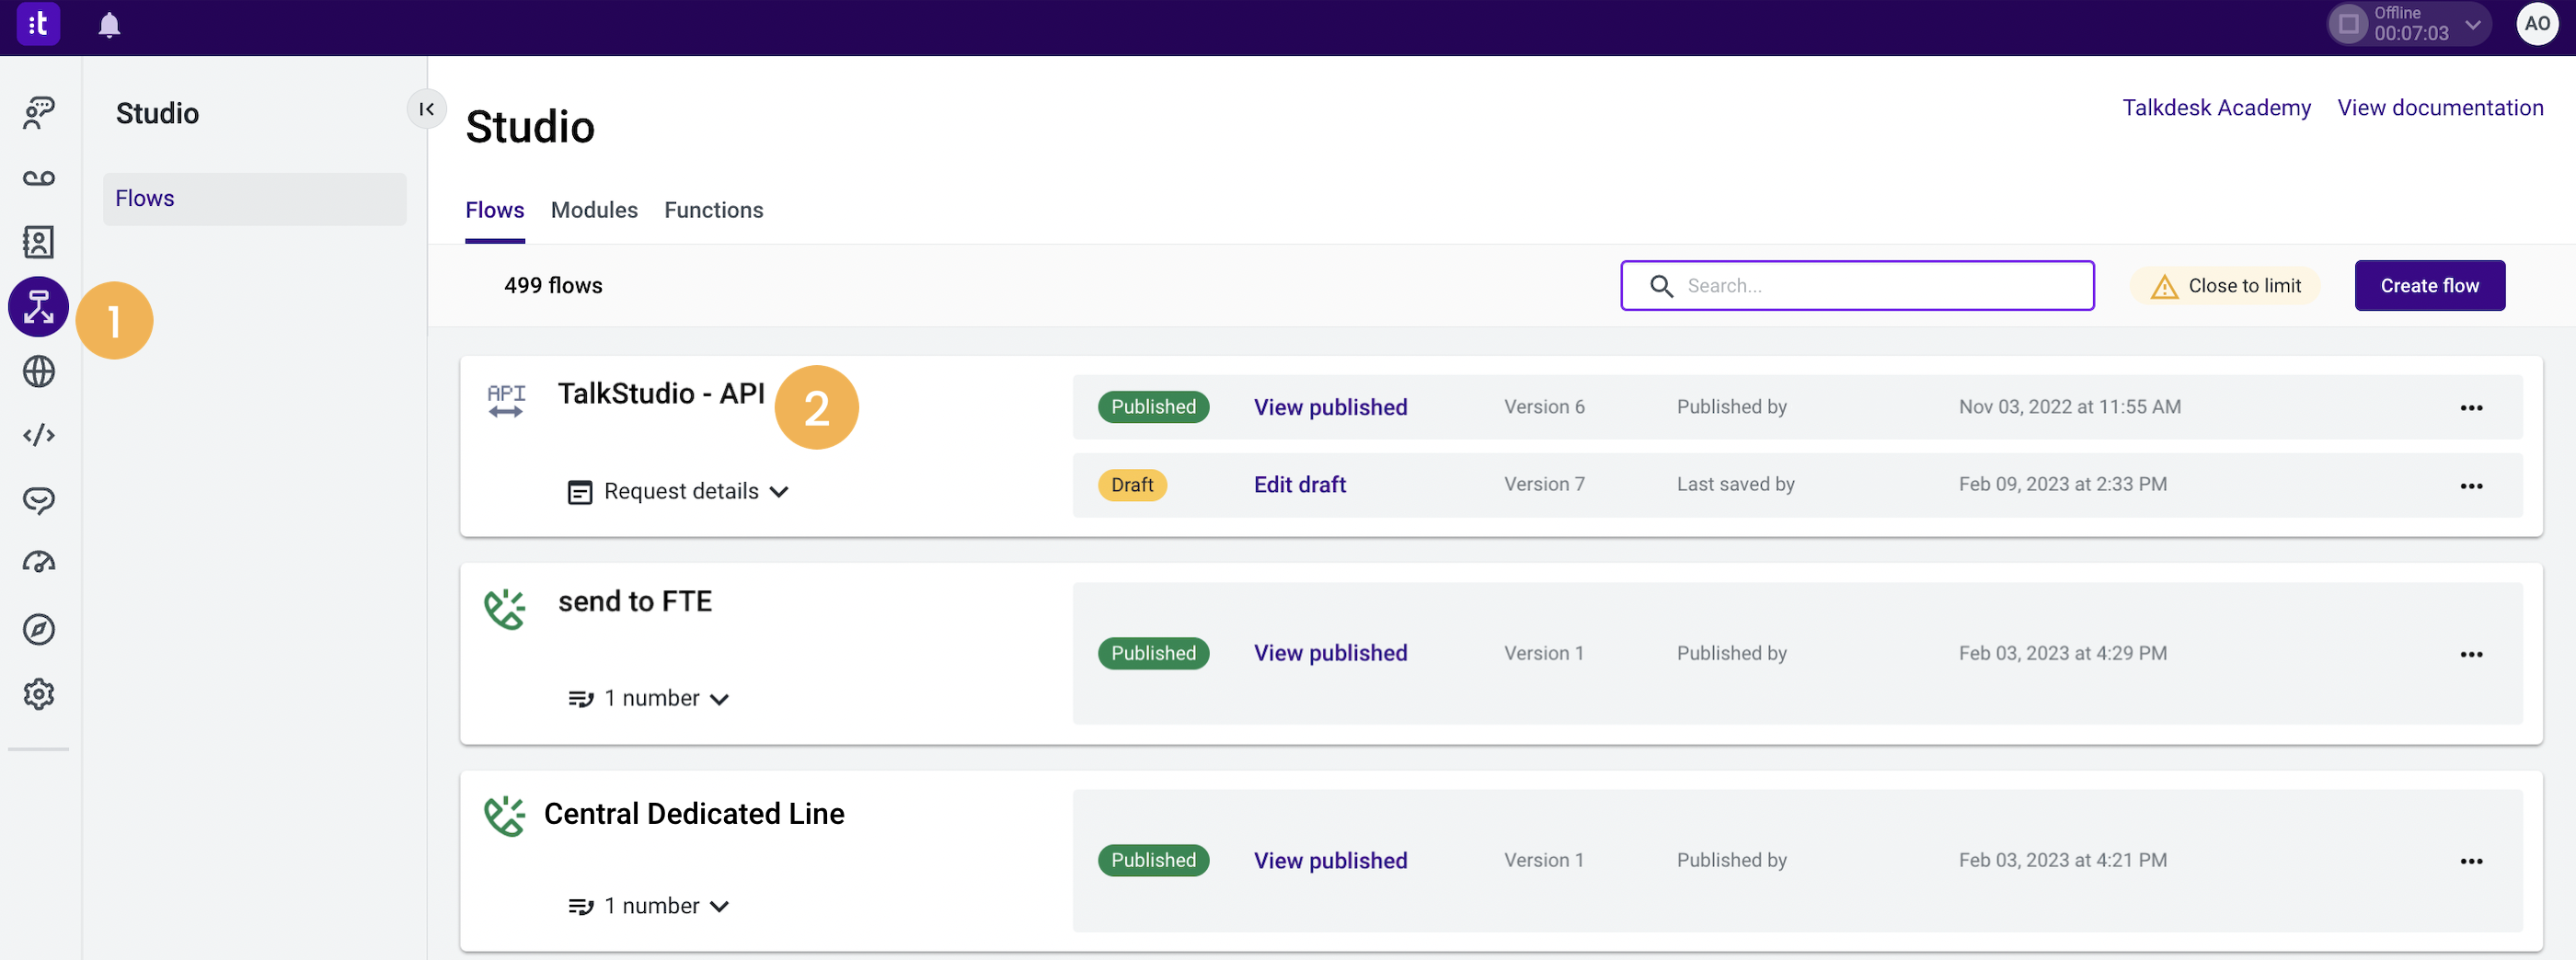This screenshot has height=960, width=2576.
Task: Collapse the Studio side panel
Action: coord(427,109)
